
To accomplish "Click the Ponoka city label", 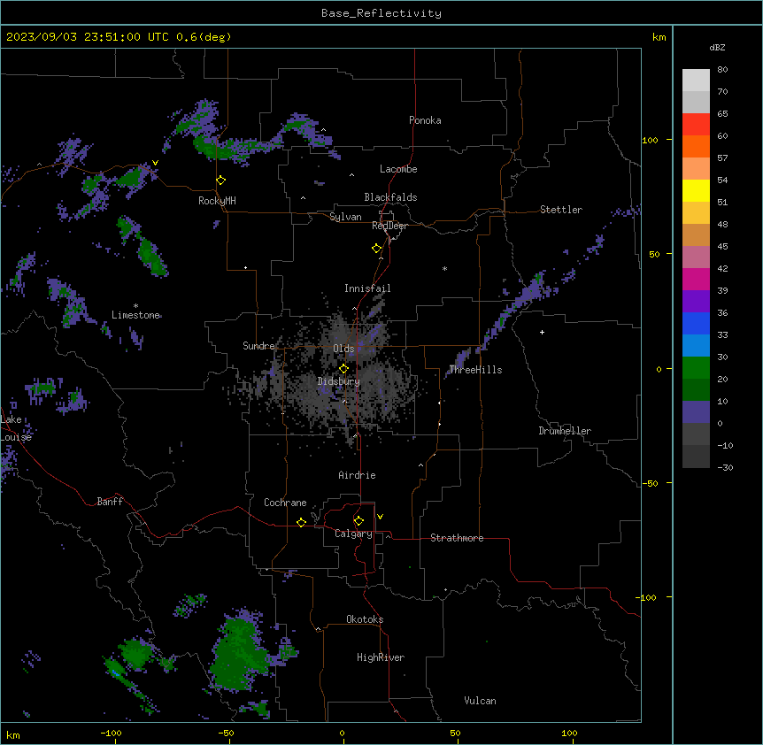I will [x=425, y=120].
